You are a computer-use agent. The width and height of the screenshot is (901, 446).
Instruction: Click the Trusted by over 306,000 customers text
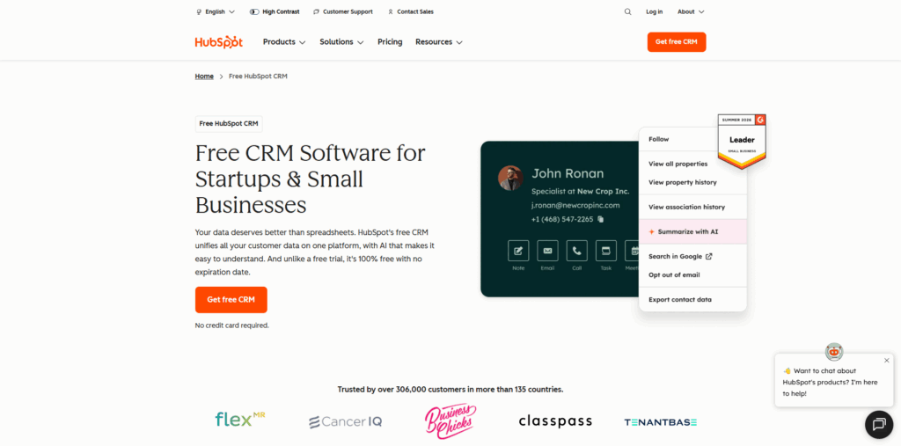point(450,389)
